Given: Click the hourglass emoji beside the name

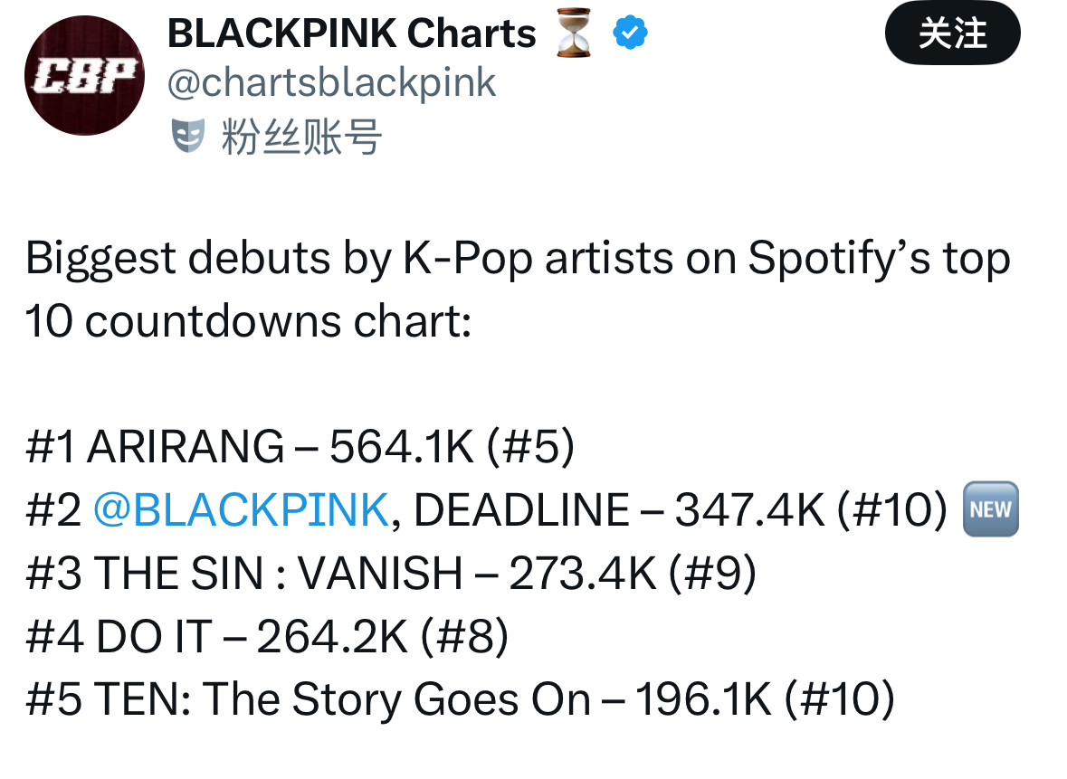Looking at the screenshot, I should (x=574, y=36).
